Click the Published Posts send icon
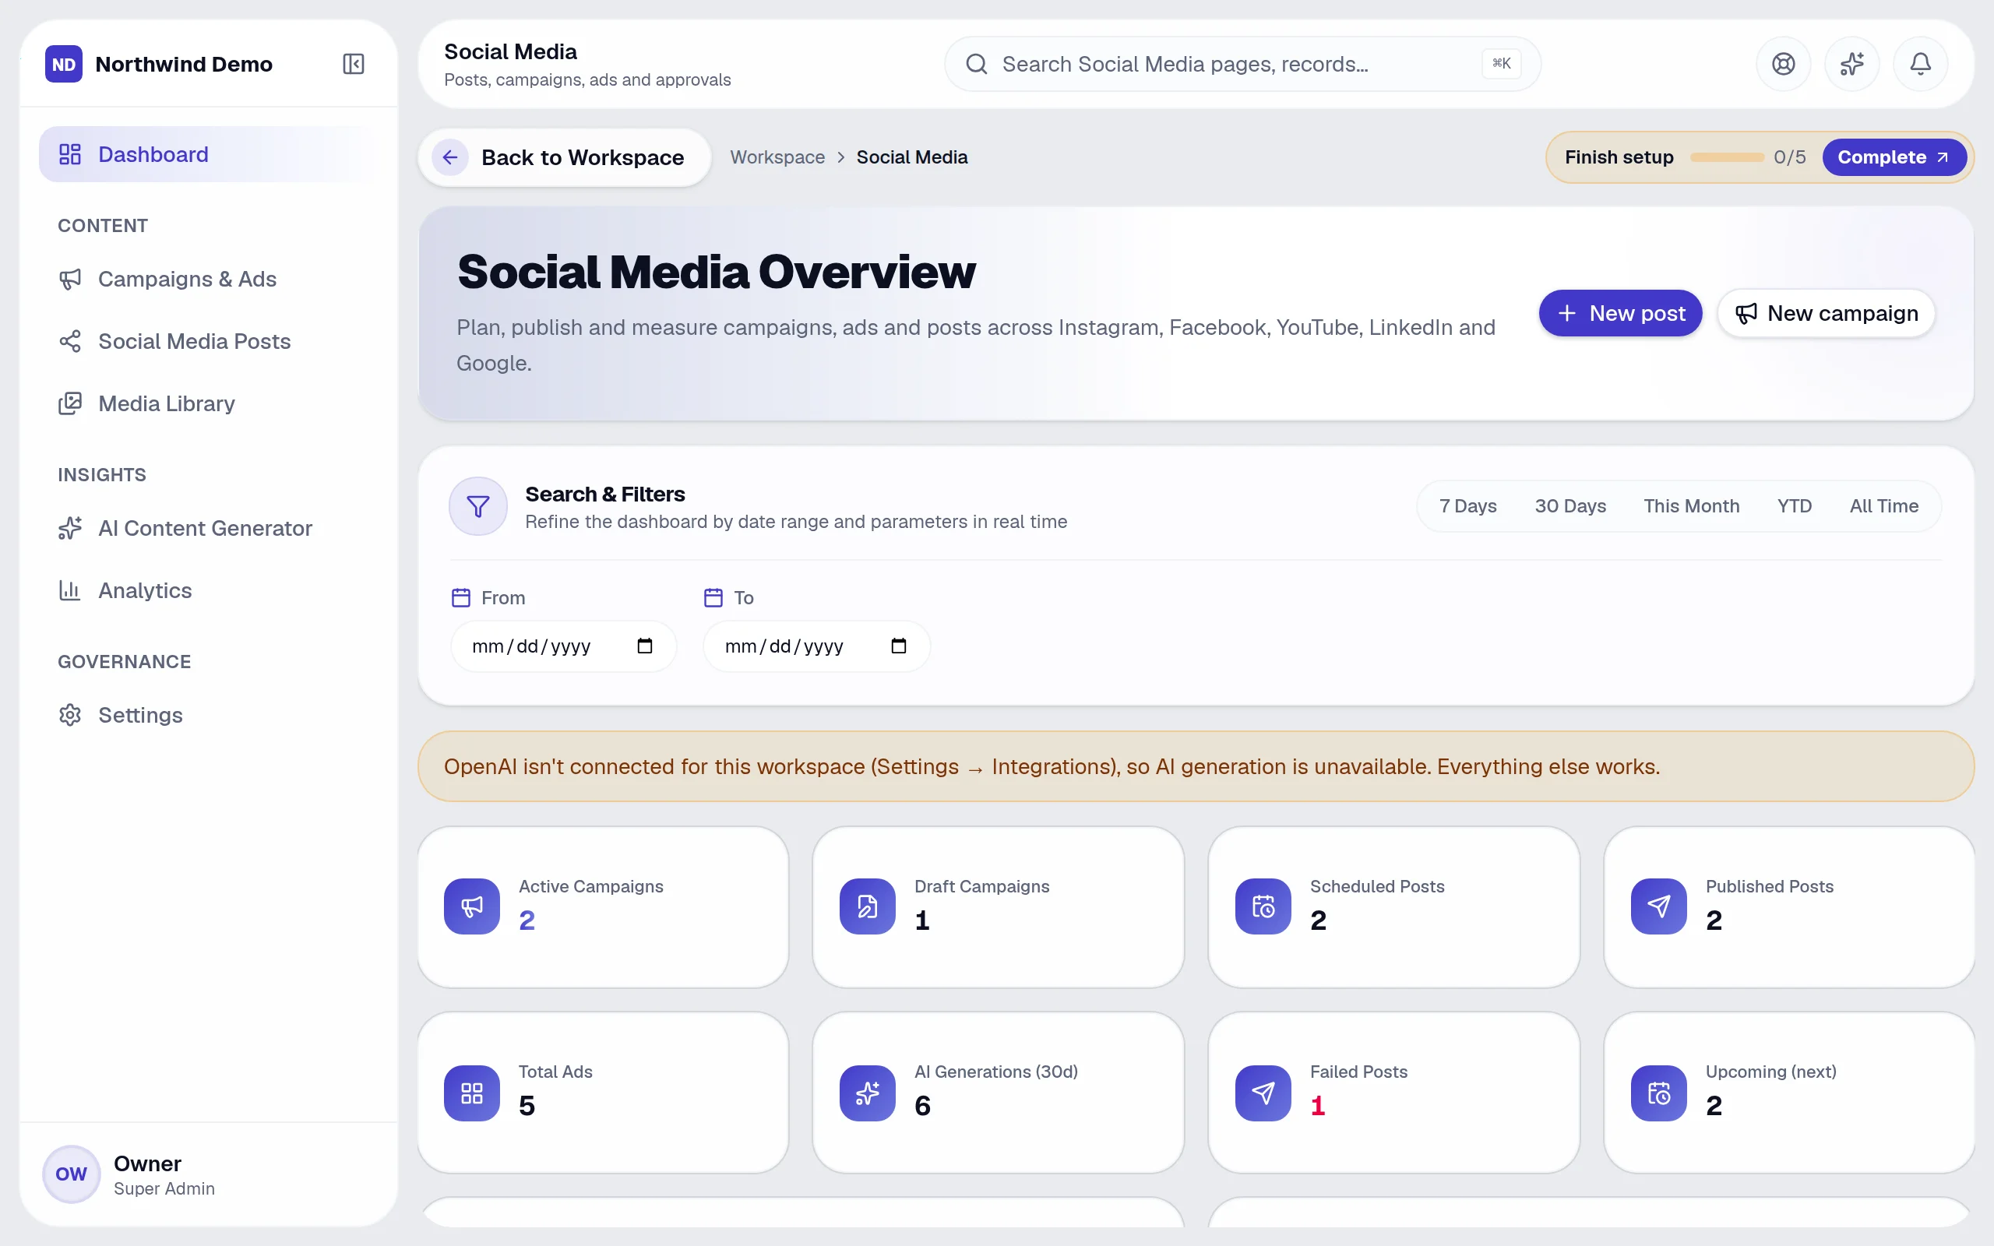1994x1246 pixels. [x=1658, y=906]
